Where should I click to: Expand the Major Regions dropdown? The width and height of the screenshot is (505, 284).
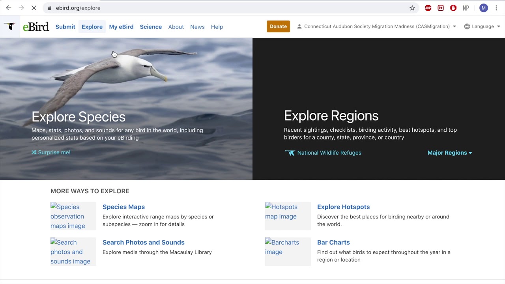pos(449,153)
